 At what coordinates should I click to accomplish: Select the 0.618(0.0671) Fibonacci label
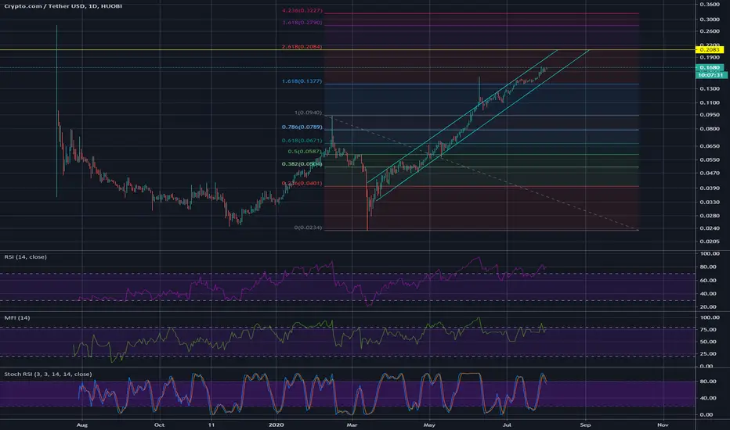[302, 141]
